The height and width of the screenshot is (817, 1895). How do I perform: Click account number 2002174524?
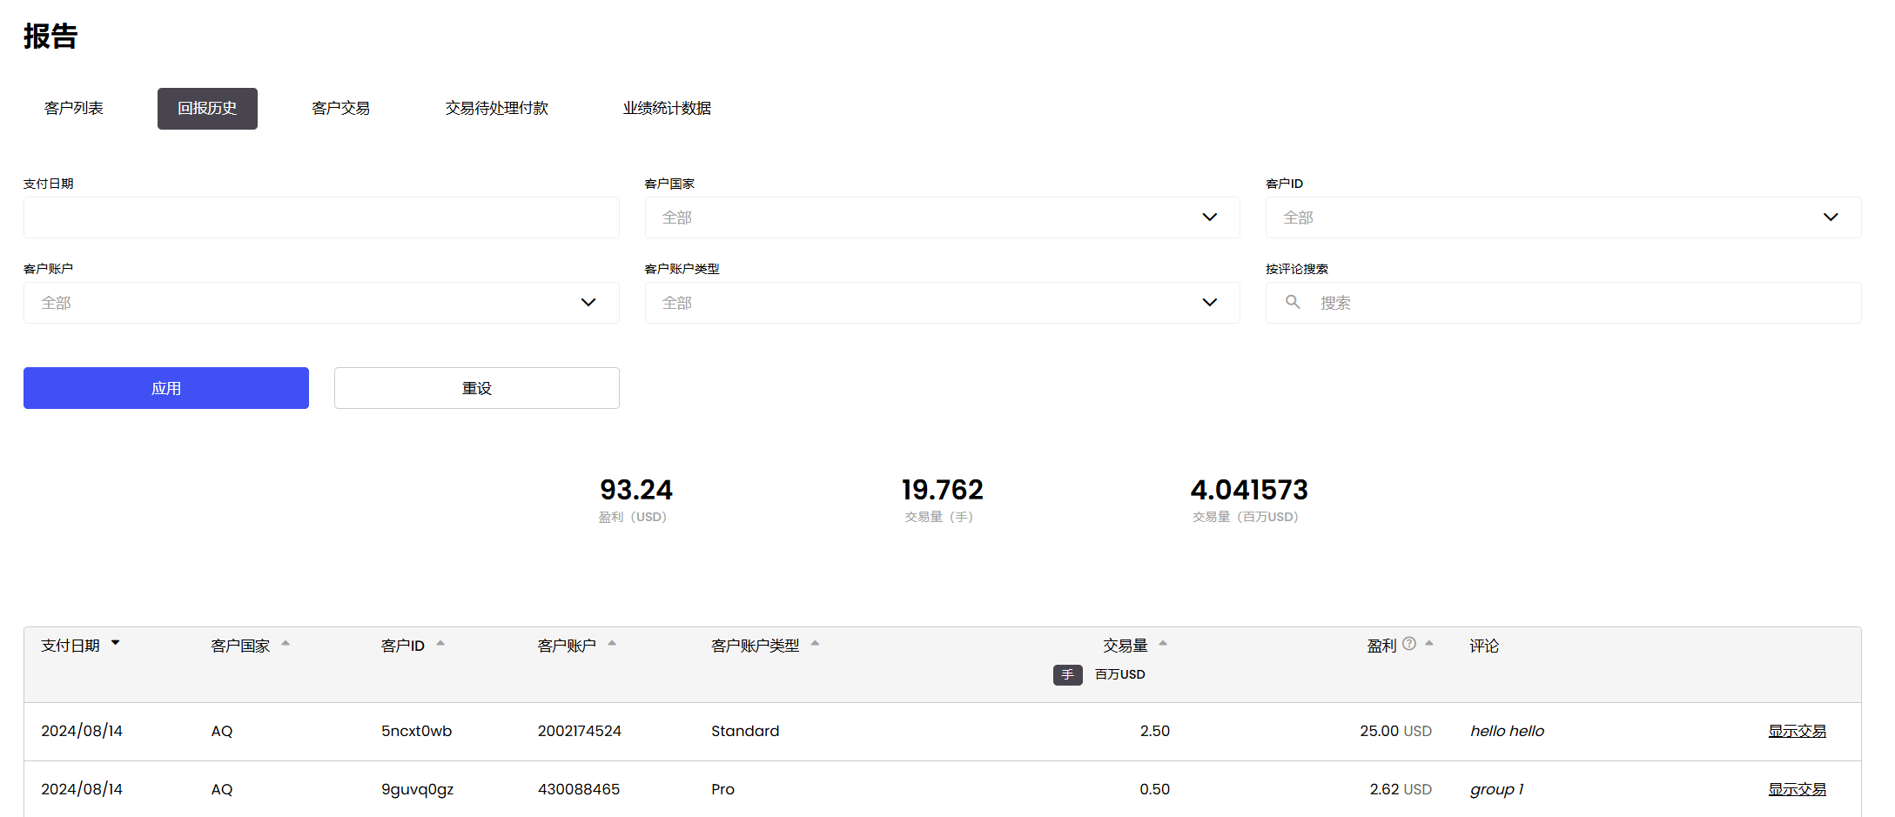tap(580, 732)
